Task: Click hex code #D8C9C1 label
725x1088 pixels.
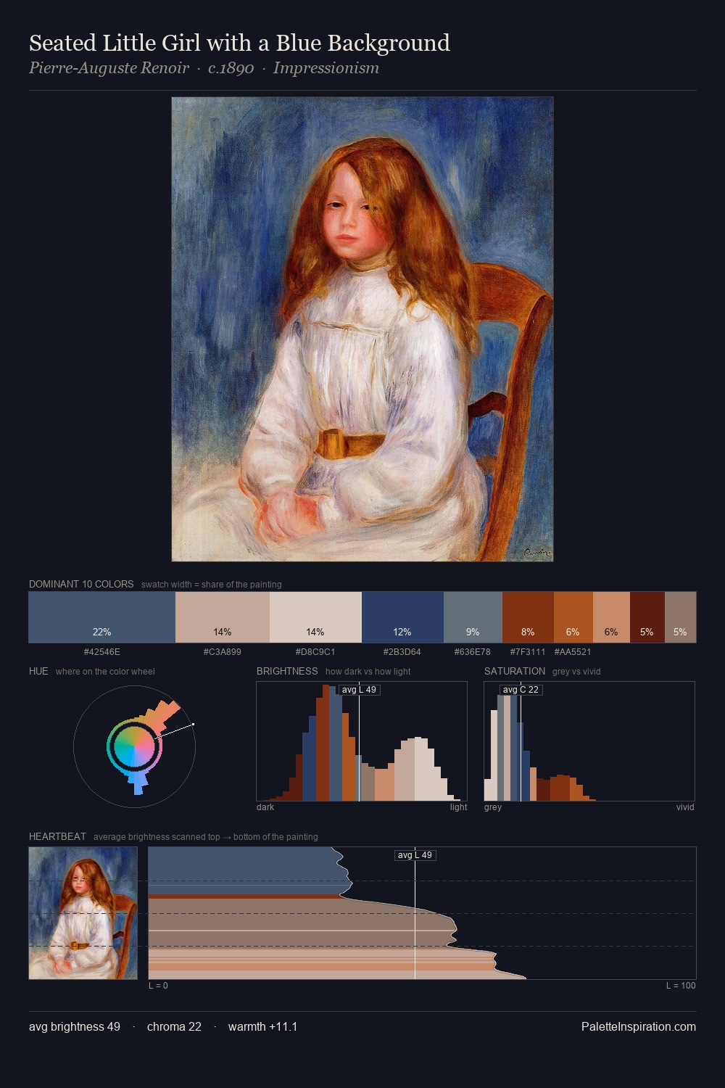Action: pyautogui.click(x=315, y=652)
